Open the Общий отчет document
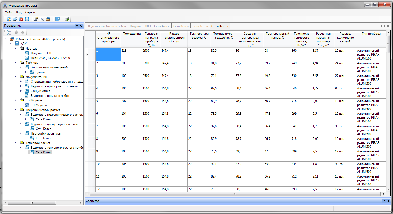393x214 pixels. click(40, 91)
